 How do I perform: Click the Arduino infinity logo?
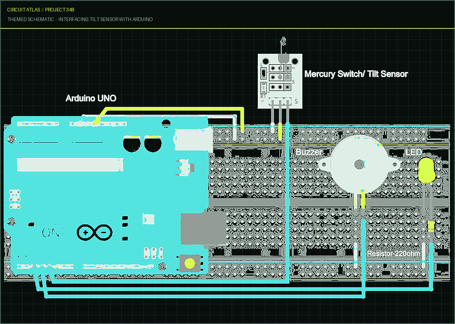tap(95, 232)
